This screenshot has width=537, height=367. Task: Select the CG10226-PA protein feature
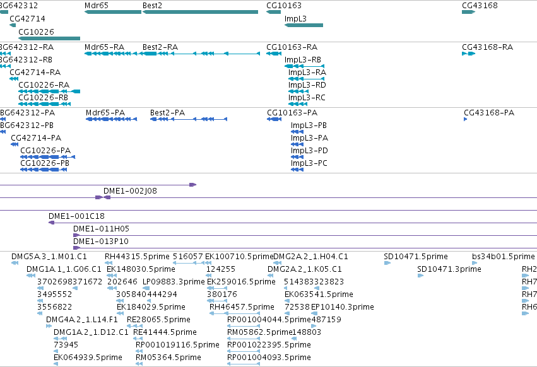(47, 157)
